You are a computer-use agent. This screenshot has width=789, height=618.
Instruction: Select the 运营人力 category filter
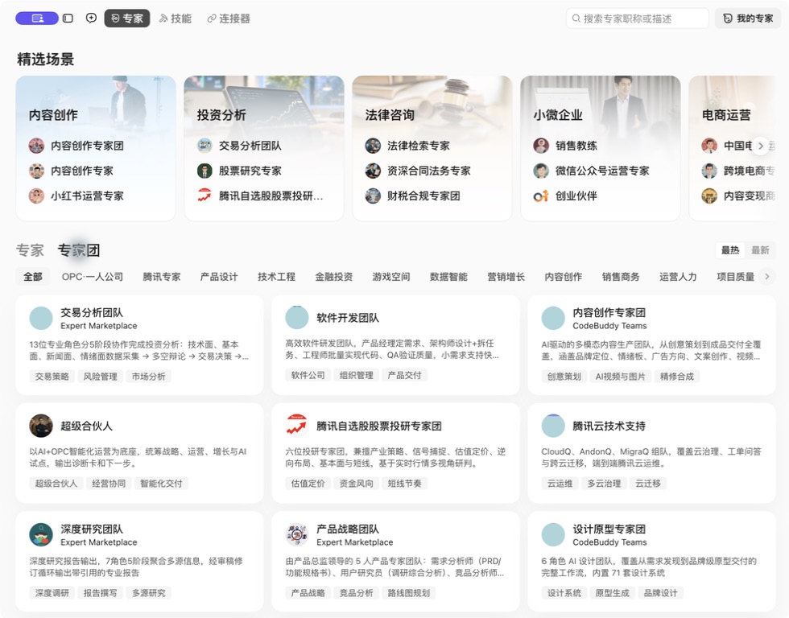(678, 277)
